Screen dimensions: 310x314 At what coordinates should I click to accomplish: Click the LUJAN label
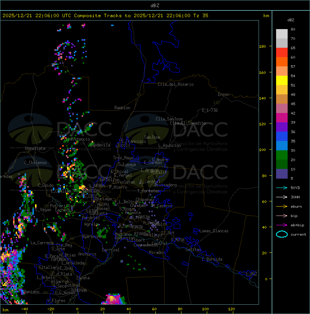click(x=92, y=211)
